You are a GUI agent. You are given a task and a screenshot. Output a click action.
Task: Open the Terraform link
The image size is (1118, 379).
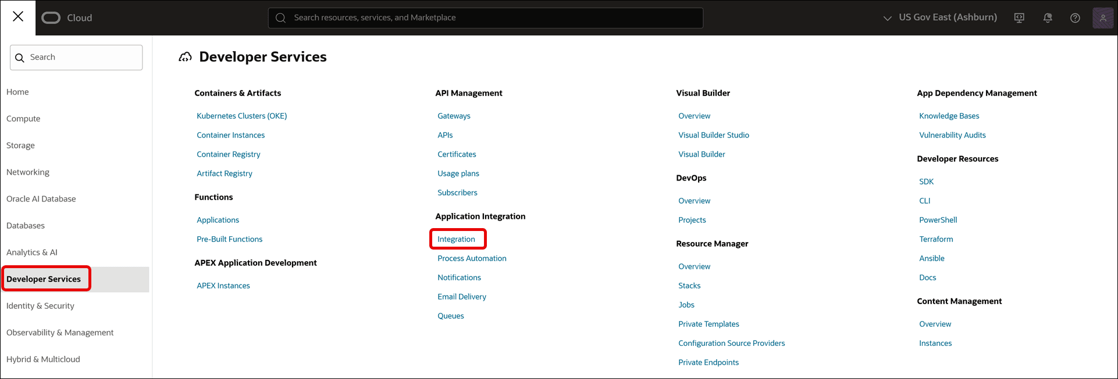(936, 239)
